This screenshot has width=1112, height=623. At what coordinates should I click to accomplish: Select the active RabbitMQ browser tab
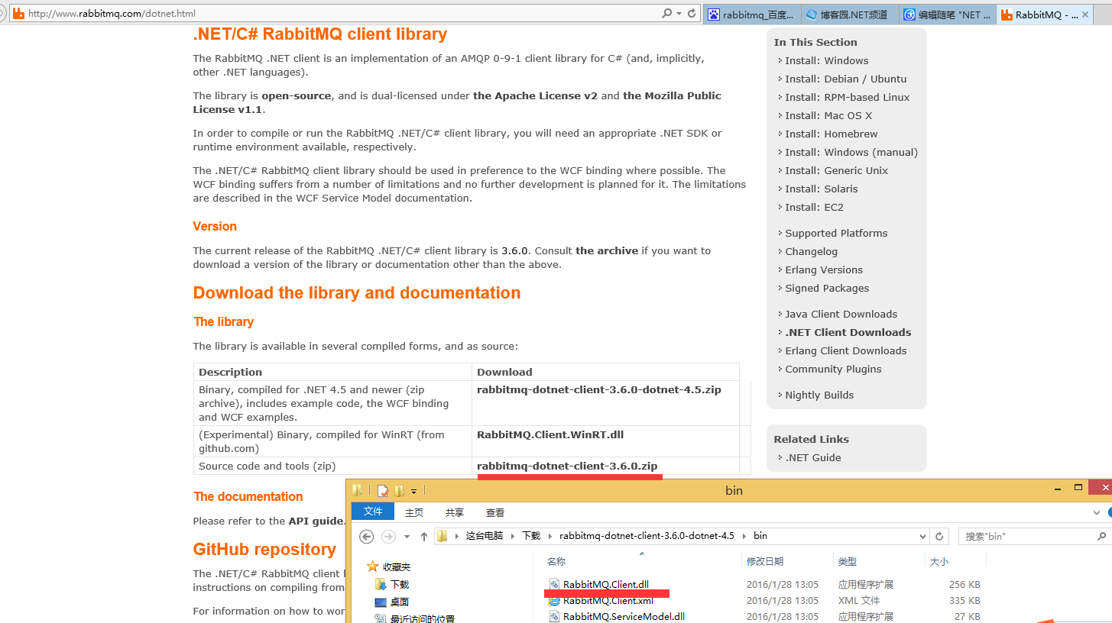click(x=1046, y=15)
